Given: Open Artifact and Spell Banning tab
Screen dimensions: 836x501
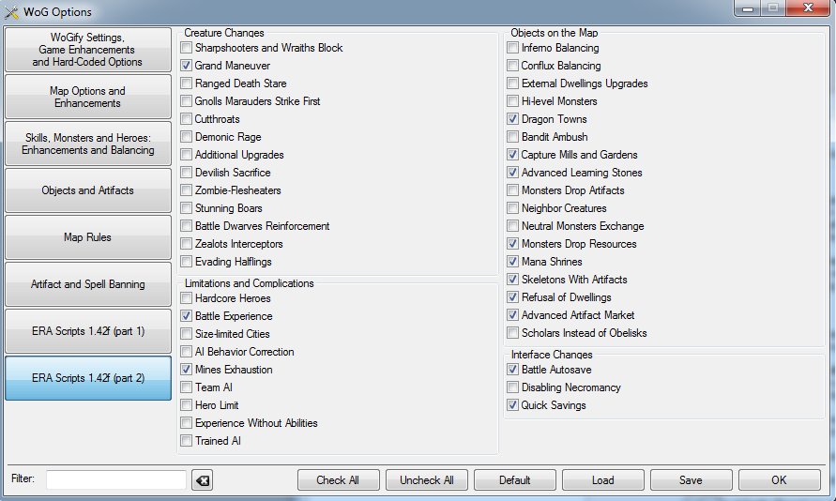Looking at the screenshot, I should (x=88, y=284).
